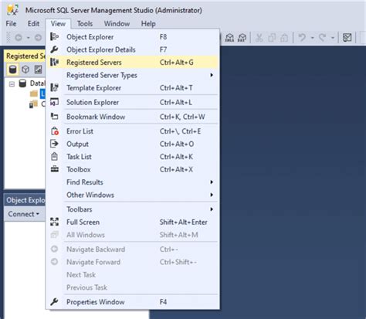This screenshot has width=366, height=319.
Task: Open the File menu
Action: [11, 24]
